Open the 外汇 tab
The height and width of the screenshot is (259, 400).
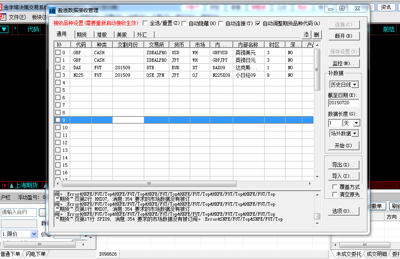(x=142, y=35)
